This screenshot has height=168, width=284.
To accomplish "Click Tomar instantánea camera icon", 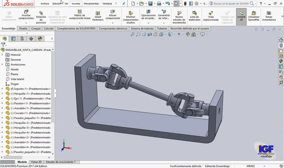I will click(269, 13).
